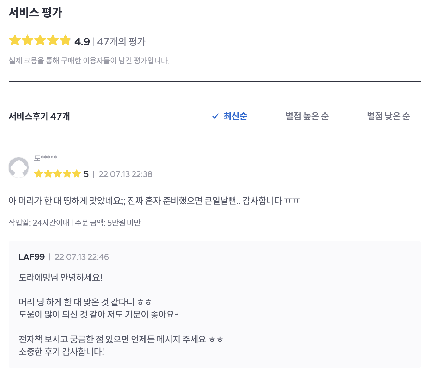Image resolution: width=429 pixels, height=374 pixels.
Task: Open the 서비스 평가 section header
Action: pyautogui.click(x=36, y=12)
